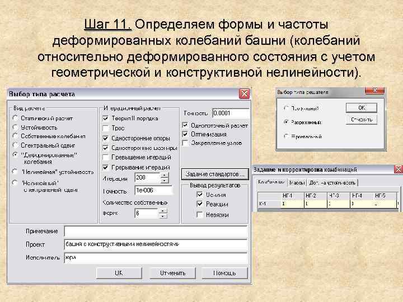The width and height of the screenshot is (403, 302).
Task: Close the Выбор типа расчета window
Action: coord(244,94)
